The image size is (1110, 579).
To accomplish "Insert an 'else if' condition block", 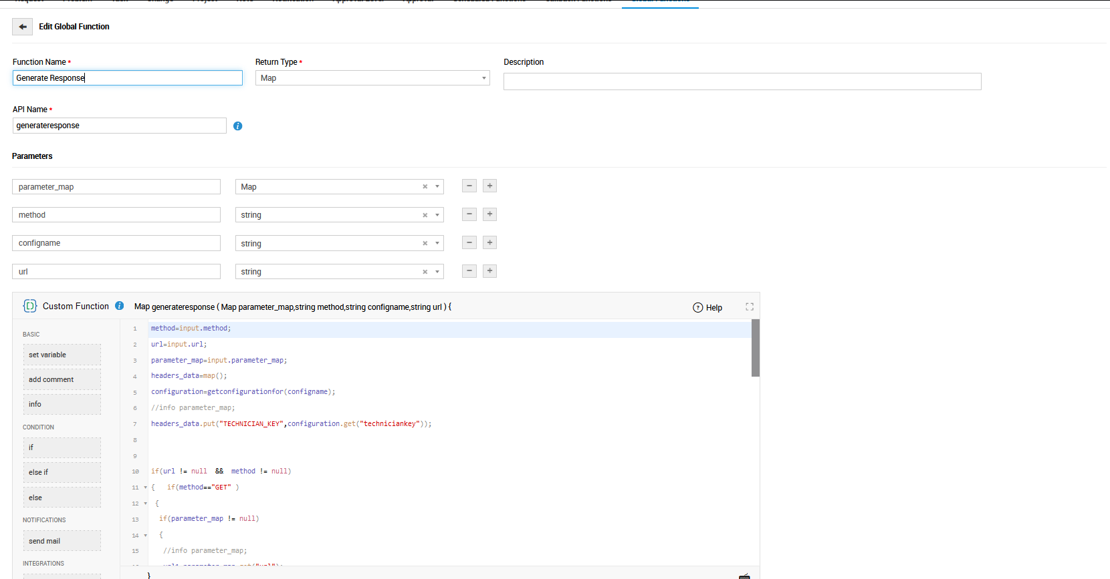I will click(62, 472).
